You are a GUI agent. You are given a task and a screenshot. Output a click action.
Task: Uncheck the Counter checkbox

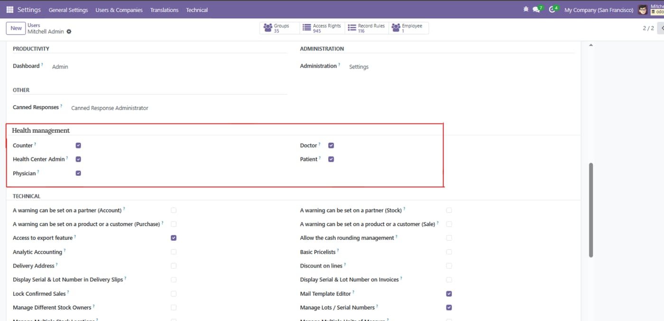pos(78,146)
